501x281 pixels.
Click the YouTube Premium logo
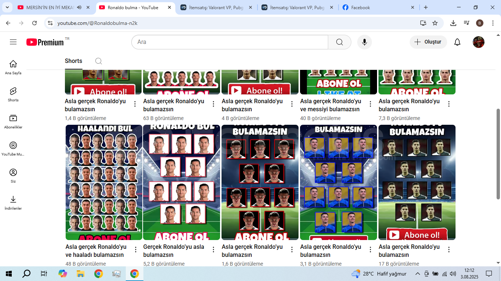click(x=45, y=42)
